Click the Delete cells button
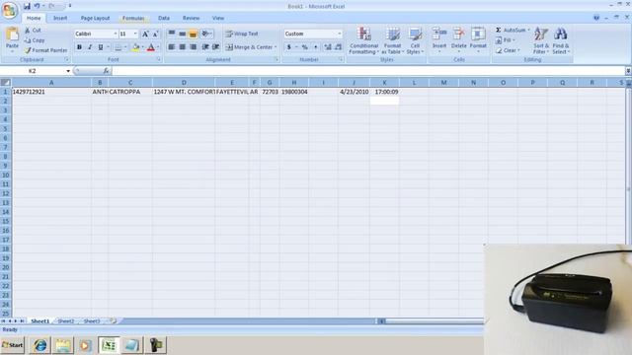Image resolution: width=632 pixels, height=355 pixels. coord(458,39)
